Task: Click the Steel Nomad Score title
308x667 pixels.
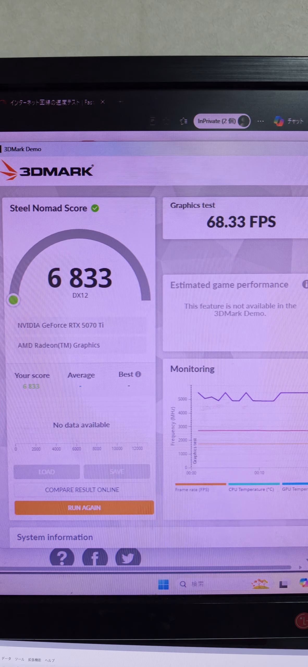Action: (x=48, y=208)
